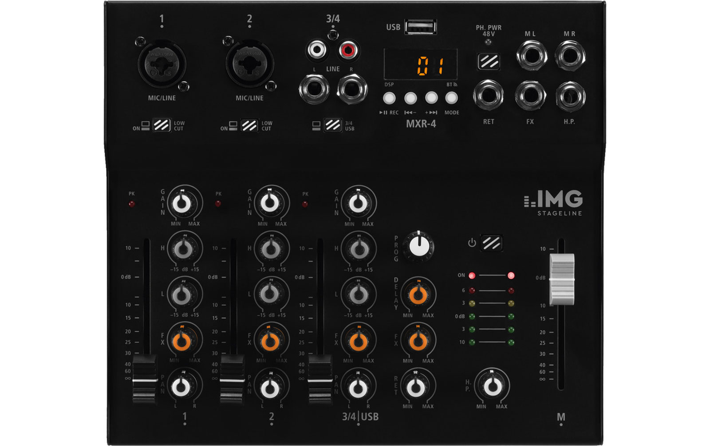Image resolution: width=710 pixels, height=446 pixels.
Task: Click the MXR-4 model label
Action: [421, 124]
